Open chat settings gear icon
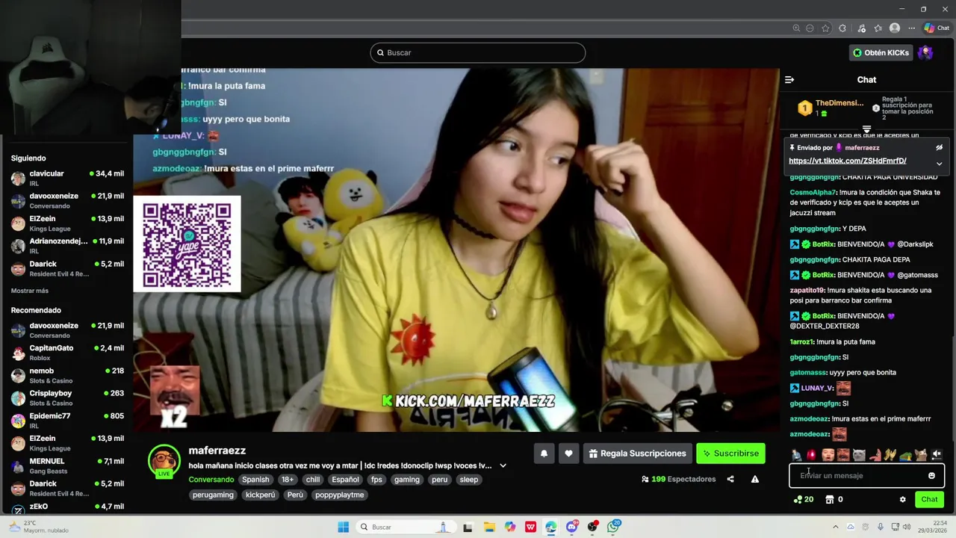This screenshot has height=538, width=956. (902, 499)
